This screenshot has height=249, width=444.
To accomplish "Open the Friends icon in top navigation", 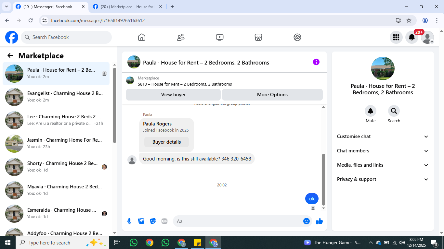I will (181, 37).
